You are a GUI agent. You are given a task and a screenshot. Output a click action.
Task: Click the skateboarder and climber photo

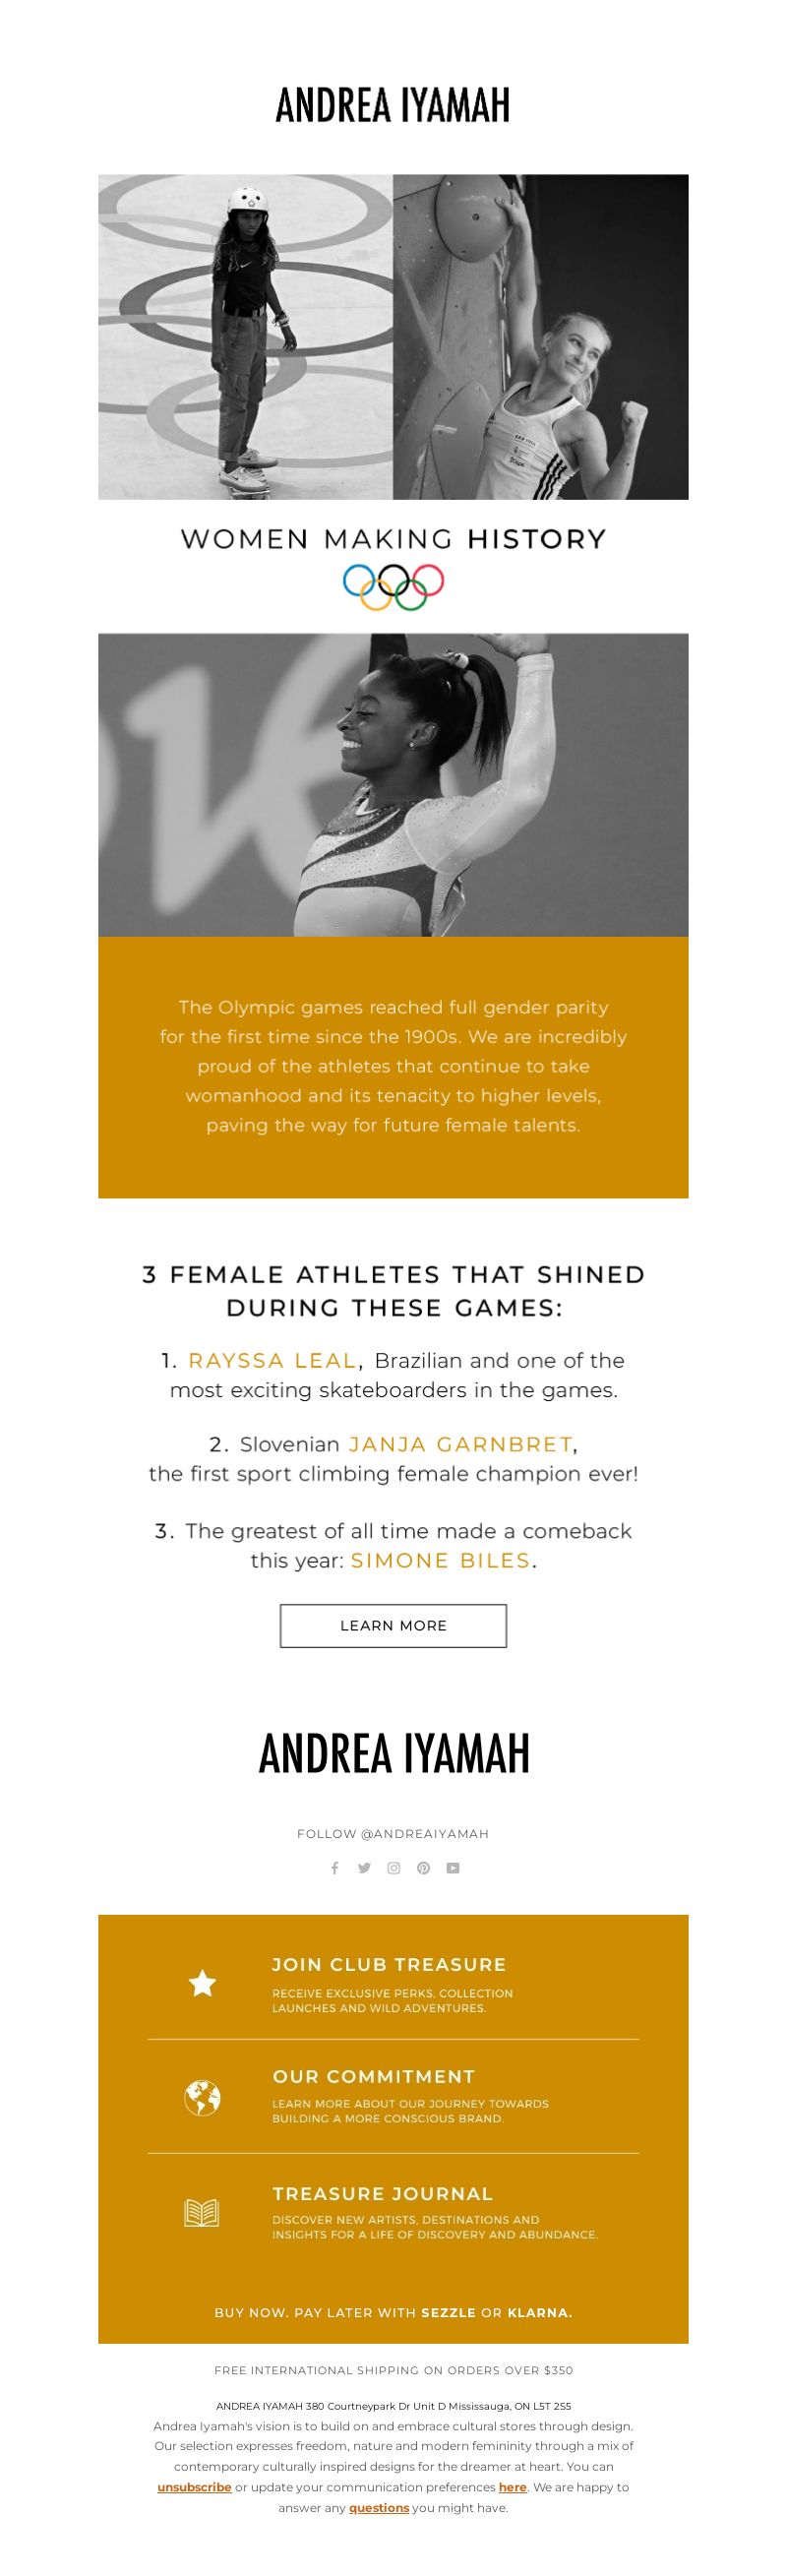[393, 337]
